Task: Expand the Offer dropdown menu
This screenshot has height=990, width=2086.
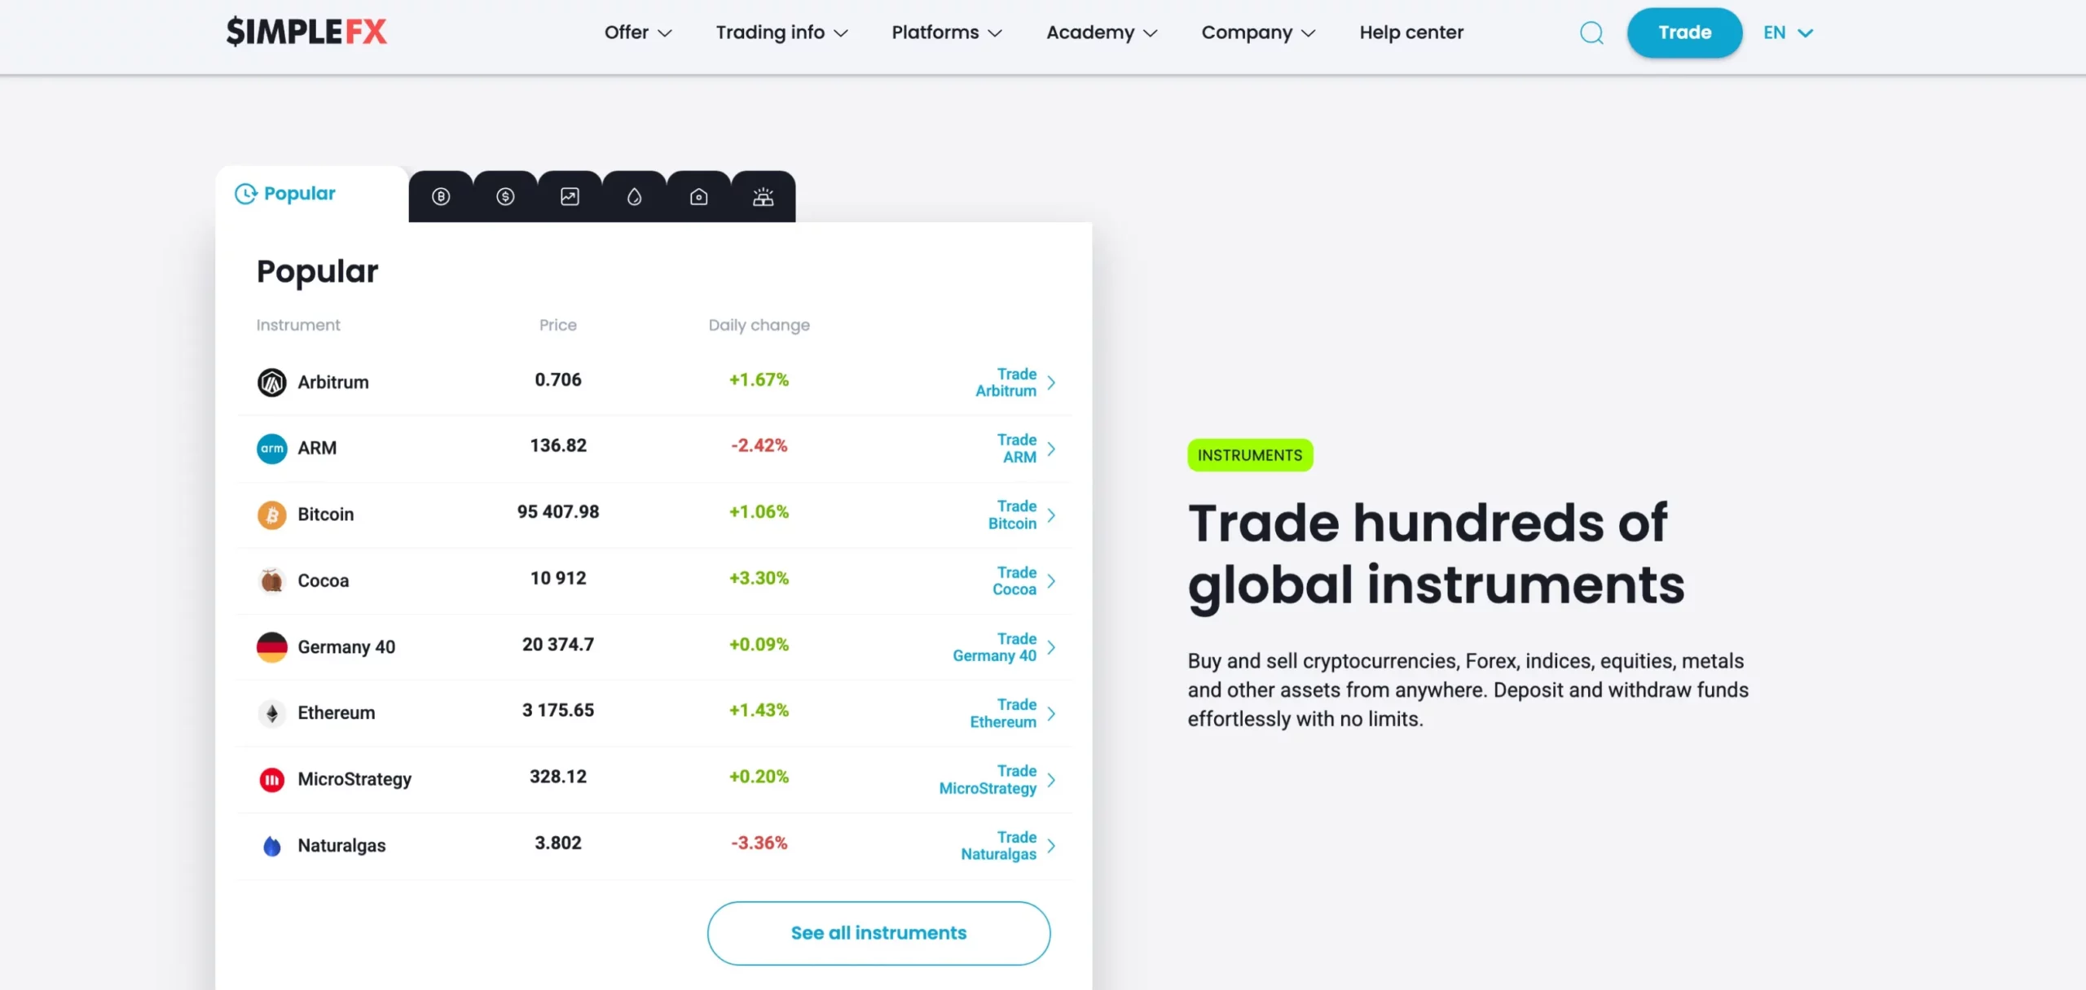Action: [635, 32]
